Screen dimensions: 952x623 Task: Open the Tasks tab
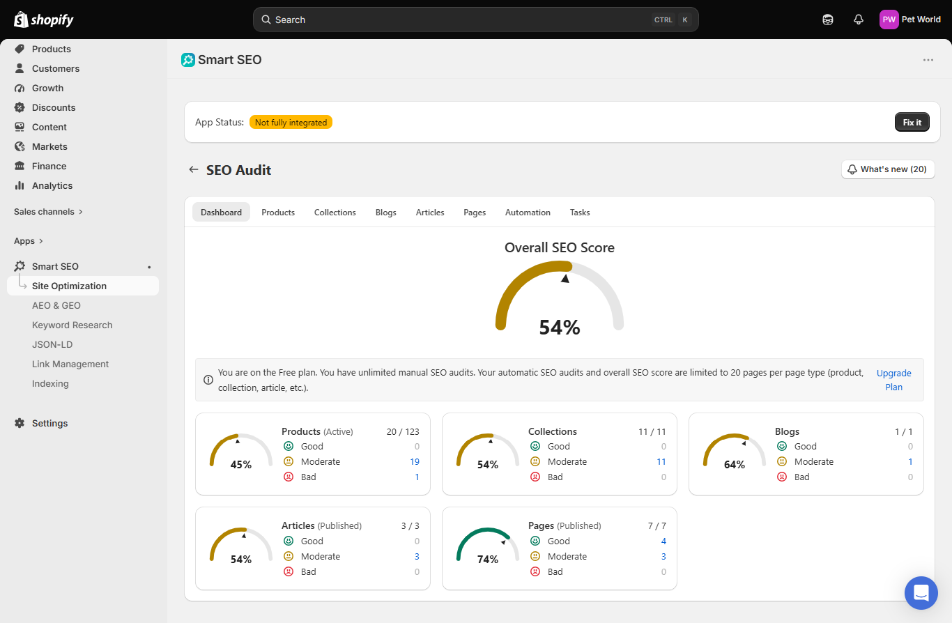tap(580, 212)
